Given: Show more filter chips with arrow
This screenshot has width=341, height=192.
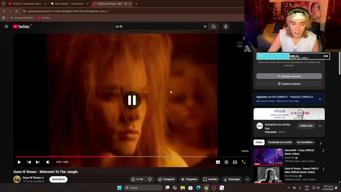Looking at the screenshot, I should pos(320,143).
